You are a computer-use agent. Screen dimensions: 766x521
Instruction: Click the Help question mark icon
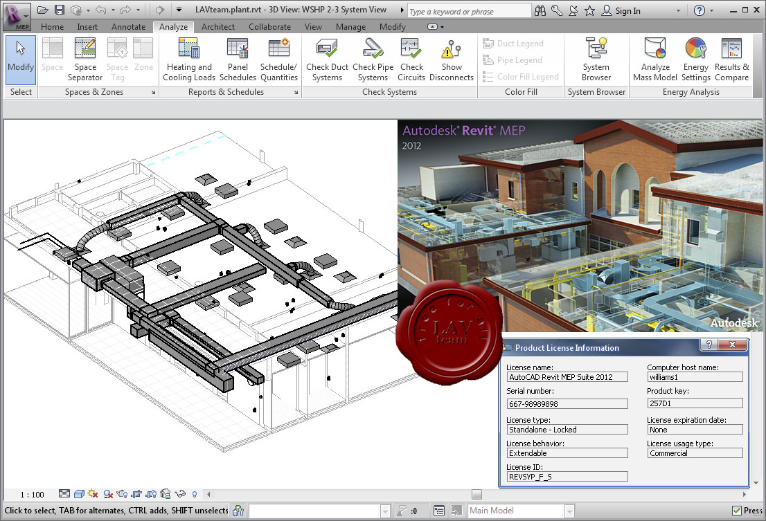point(700,10)
